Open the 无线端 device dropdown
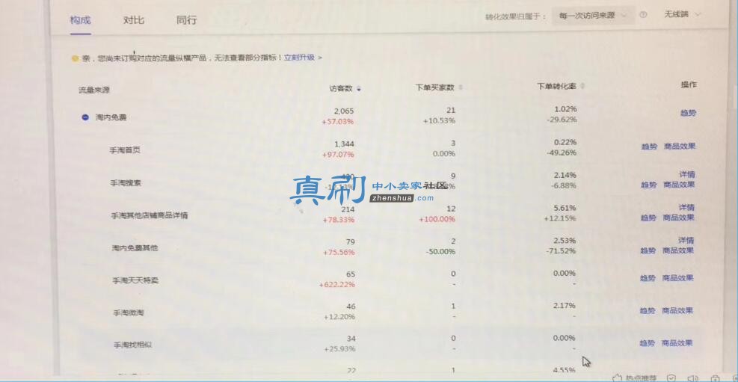The height and width of the screenshot is (382, 738). [683, 15]
